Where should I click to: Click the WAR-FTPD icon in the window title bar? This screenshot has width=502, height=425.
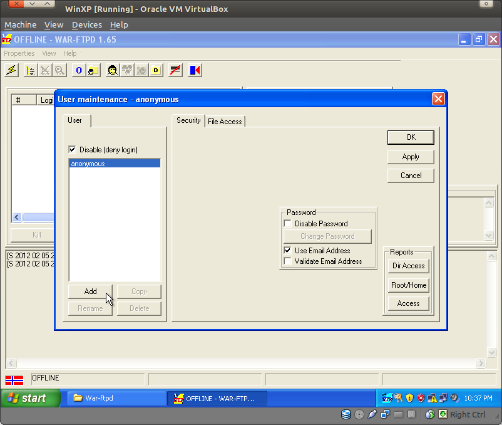point(7,39)
